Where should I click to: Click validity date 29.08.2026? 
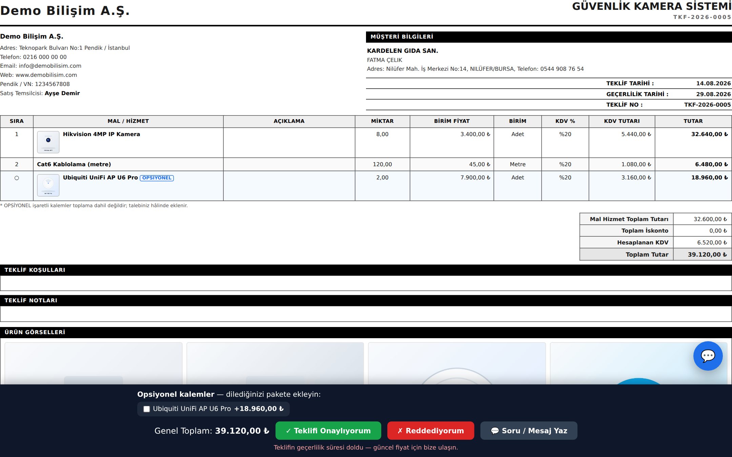pos(713,94)
